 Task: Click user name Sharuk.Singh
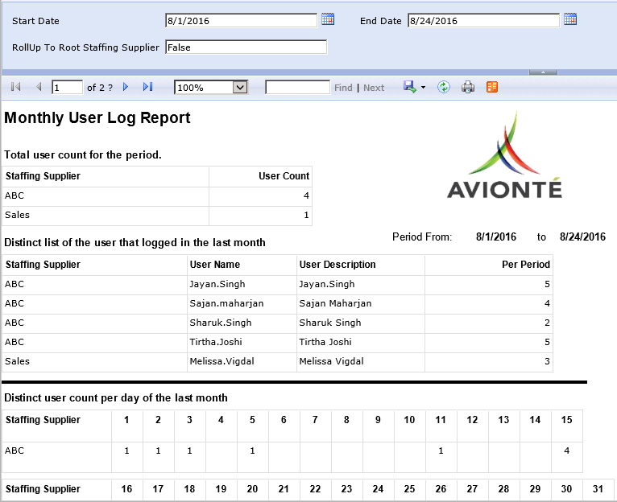click(221, 323)
